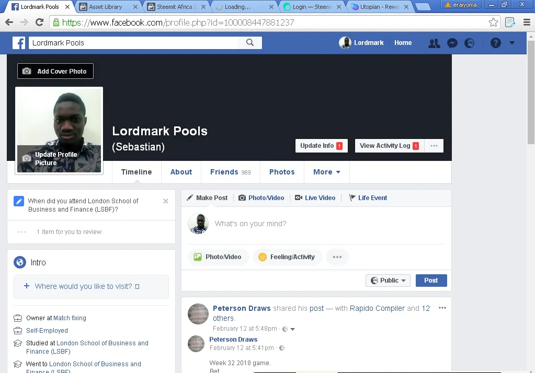Show more composer options ellipsis
The image size is (535, 373).
coord(337,257)
